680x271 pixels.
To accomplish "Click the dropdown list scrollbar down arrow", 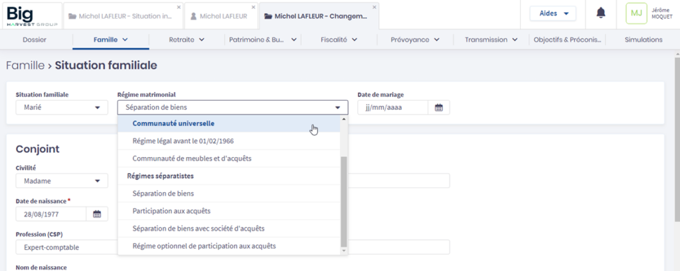I will (x=343, y=250).
